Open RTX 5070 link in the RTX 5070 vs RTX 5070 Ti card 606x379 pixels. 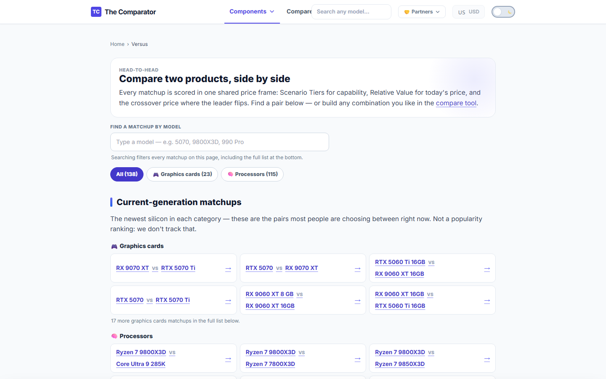(x=130, y=300)
